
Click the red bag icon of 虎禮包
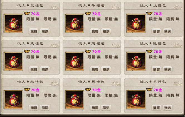point(136,23)
